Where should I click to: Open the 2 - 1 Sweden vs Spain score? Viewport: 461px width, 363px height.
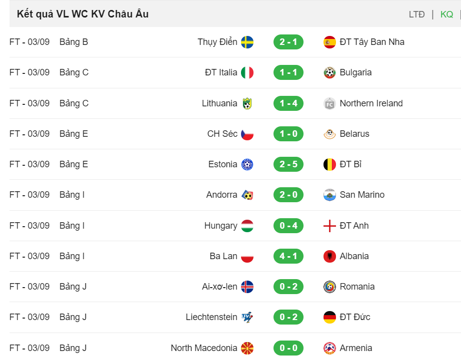[288, 42]
